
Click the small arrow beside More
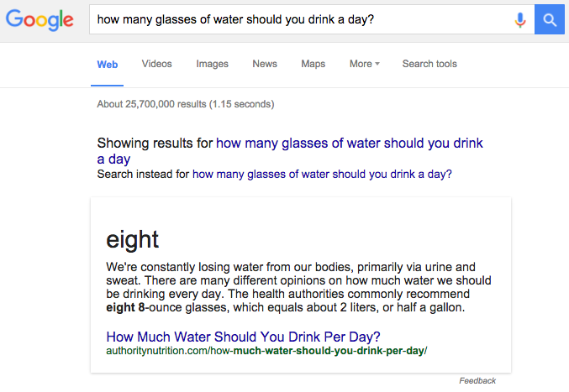point(377,64)
